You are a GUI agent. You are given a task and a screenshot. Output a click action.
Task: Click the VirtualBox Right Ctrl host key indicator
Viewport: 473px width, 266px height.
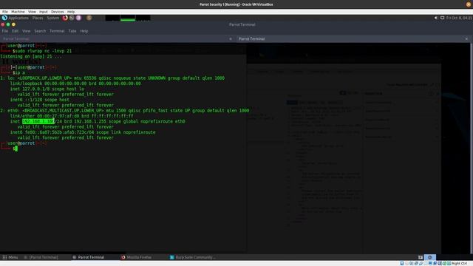(x=460, y=264)
